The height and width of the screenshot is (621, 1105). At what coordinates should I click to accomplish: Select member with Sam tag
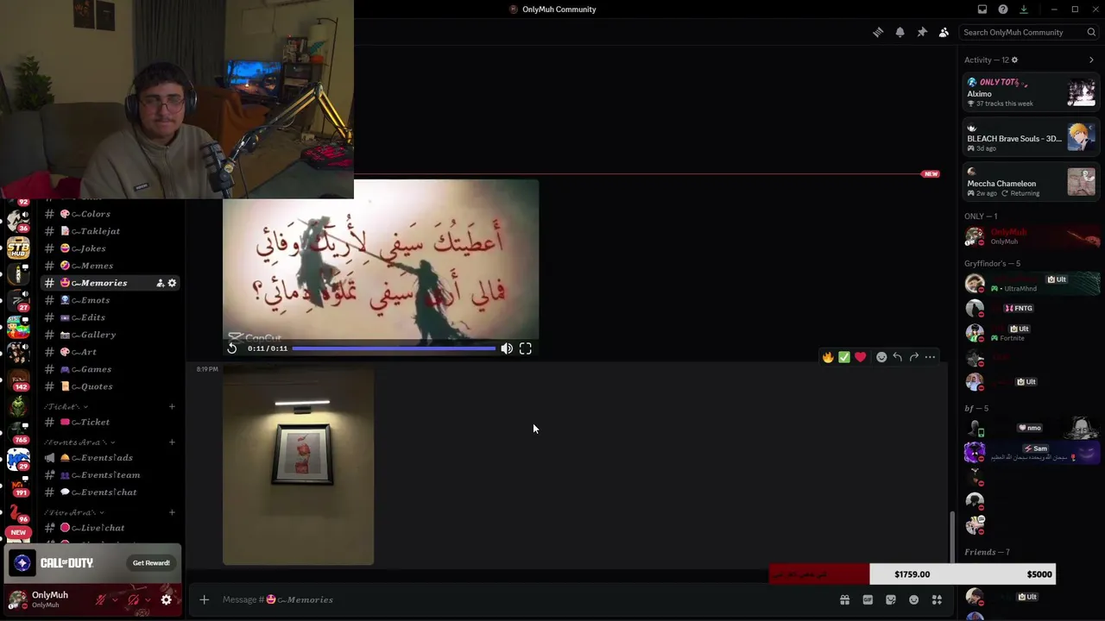tap(1031, 452)
